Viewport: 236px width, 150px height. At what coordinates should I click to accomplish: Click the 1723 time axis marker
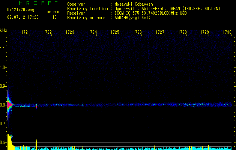coord(70,32)
